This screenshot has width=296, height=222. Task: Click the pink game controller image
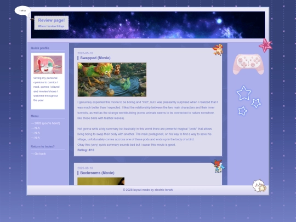click(x=248, y=64)
